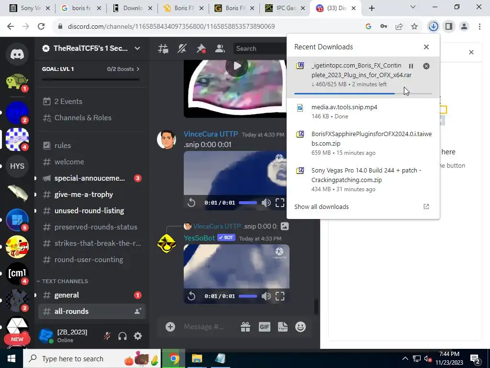Switch to the boris fx Google tab

81,8
